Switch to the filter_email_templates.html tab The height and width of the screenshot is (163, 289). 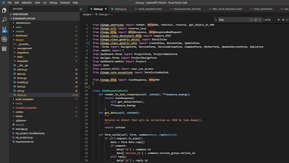[225, 9]
